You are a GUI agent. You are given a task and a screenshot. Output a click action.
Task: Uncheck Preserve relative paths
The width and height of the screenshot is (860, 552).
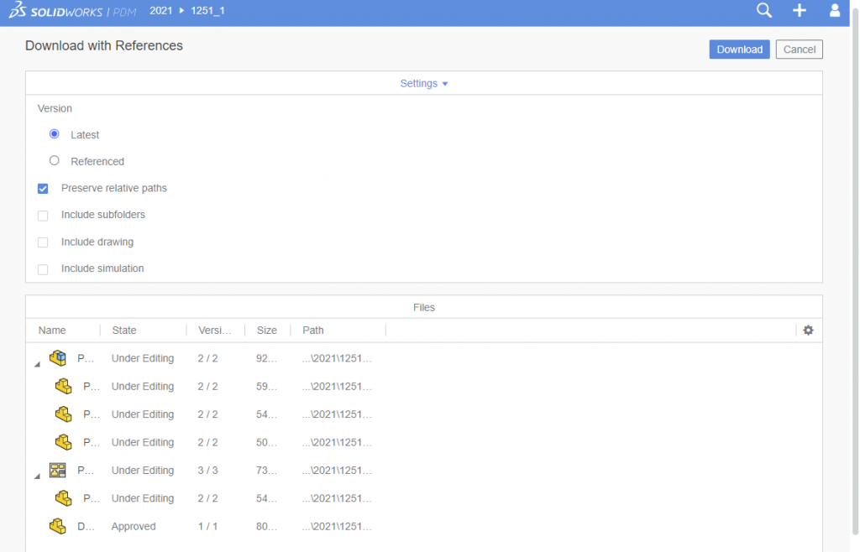[43, 189]
